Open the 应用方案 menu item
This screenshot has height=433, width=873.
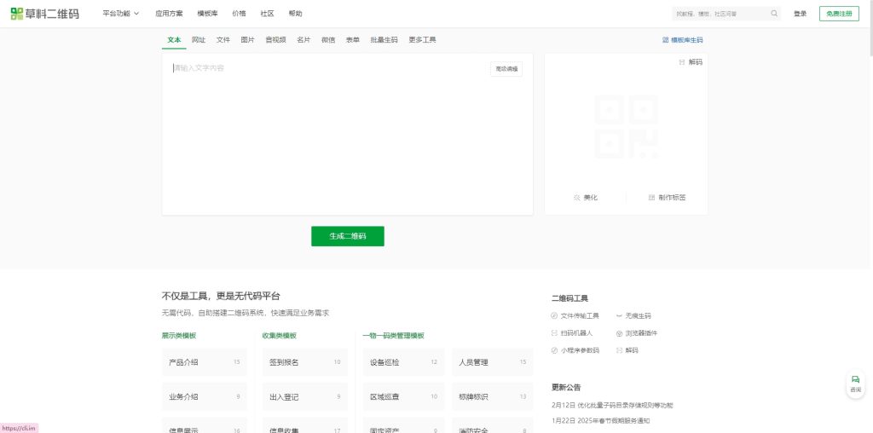pyautogui.click(x=169, y=14)
